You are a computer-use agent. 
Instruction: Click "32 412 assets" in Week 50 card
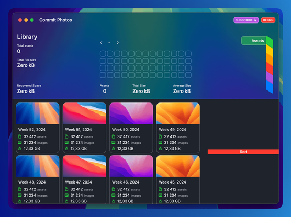(x=128, y=136)
